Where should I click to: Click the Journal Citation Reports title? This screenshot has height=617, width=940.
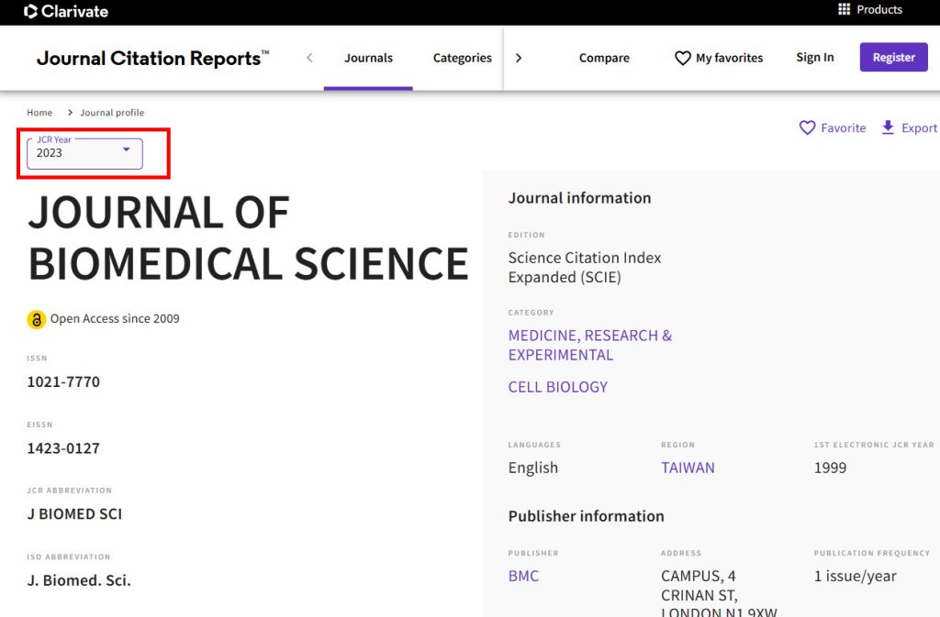point(152,58)
